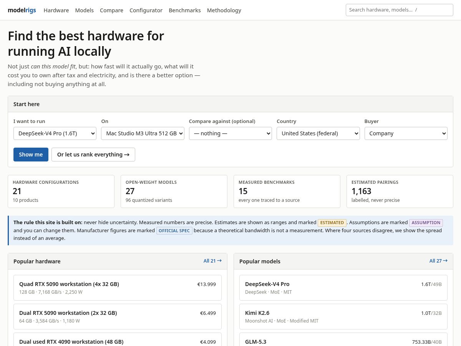This screenshot has height=346, width=461.
Task: Open the GLM-5.3 model card
Action: tap(343, 339)
